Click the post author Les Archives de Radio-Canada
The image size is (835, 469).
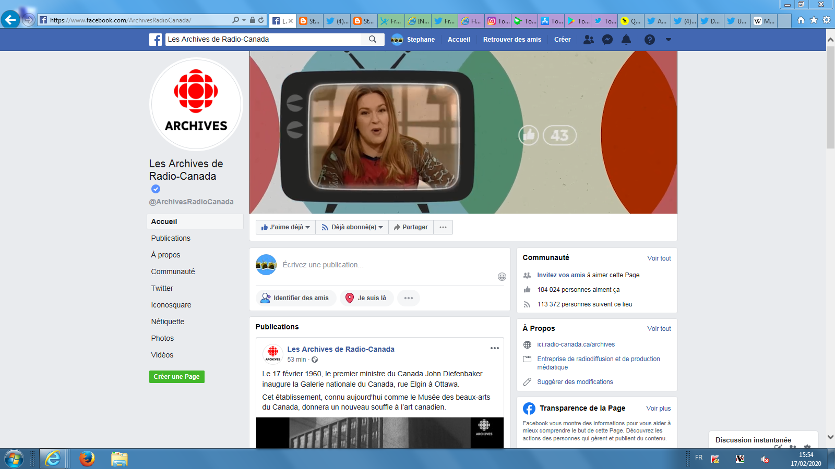click(x=341, y=349)
